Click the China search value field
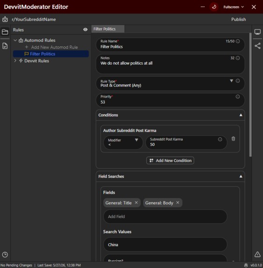Viewport: 263px width, 268px height. coord(165,245)
